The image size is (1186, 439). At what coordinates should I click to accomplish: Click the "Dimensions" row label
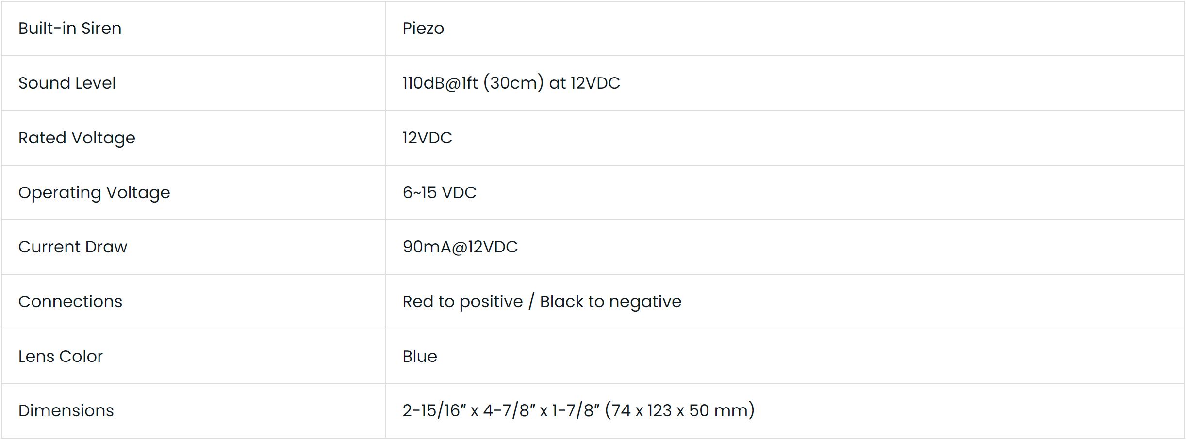coord(66,411)
